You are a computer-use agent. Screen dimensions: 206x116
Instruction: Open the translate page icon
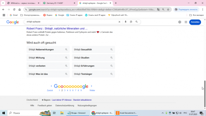(159, 9)
